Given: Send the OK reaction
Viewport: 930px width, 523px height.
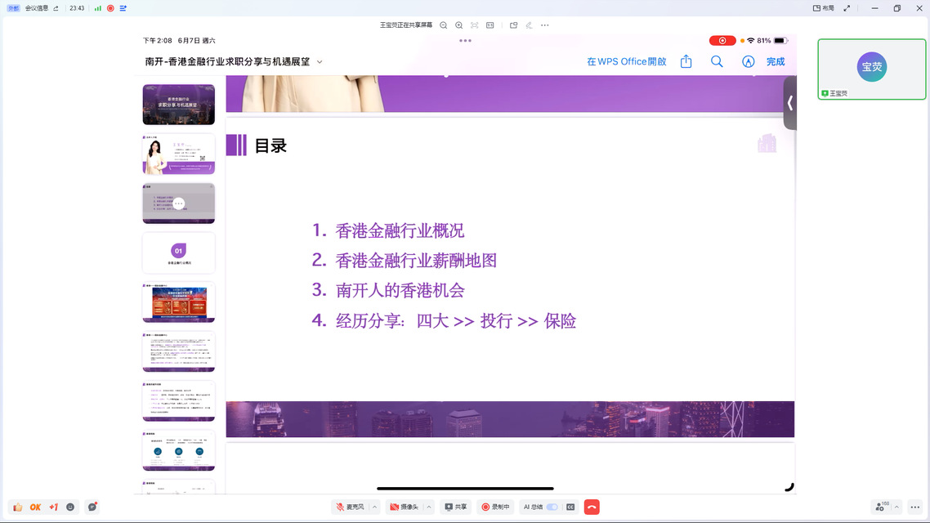Looking at the screenshot, I should click(35, 507).
